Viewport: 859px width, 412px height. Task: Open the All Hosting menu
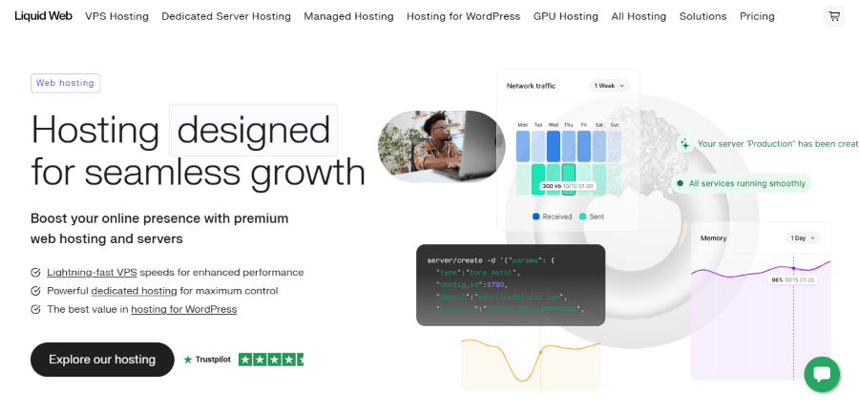639,16
